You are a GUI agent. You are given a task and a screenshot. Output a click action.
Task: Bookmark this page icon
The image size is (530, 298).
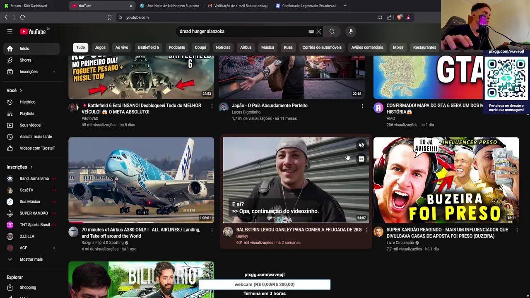pos(109,17)
